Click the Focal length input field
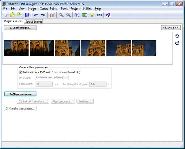 point(44,84)
